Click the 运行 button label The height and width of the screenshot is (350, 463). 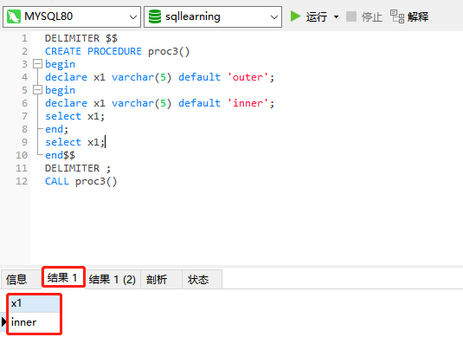(317, 16)
